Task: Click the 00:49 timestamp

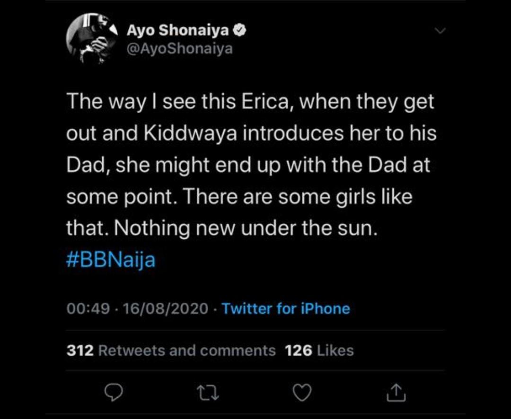Action: click(89, 309)
